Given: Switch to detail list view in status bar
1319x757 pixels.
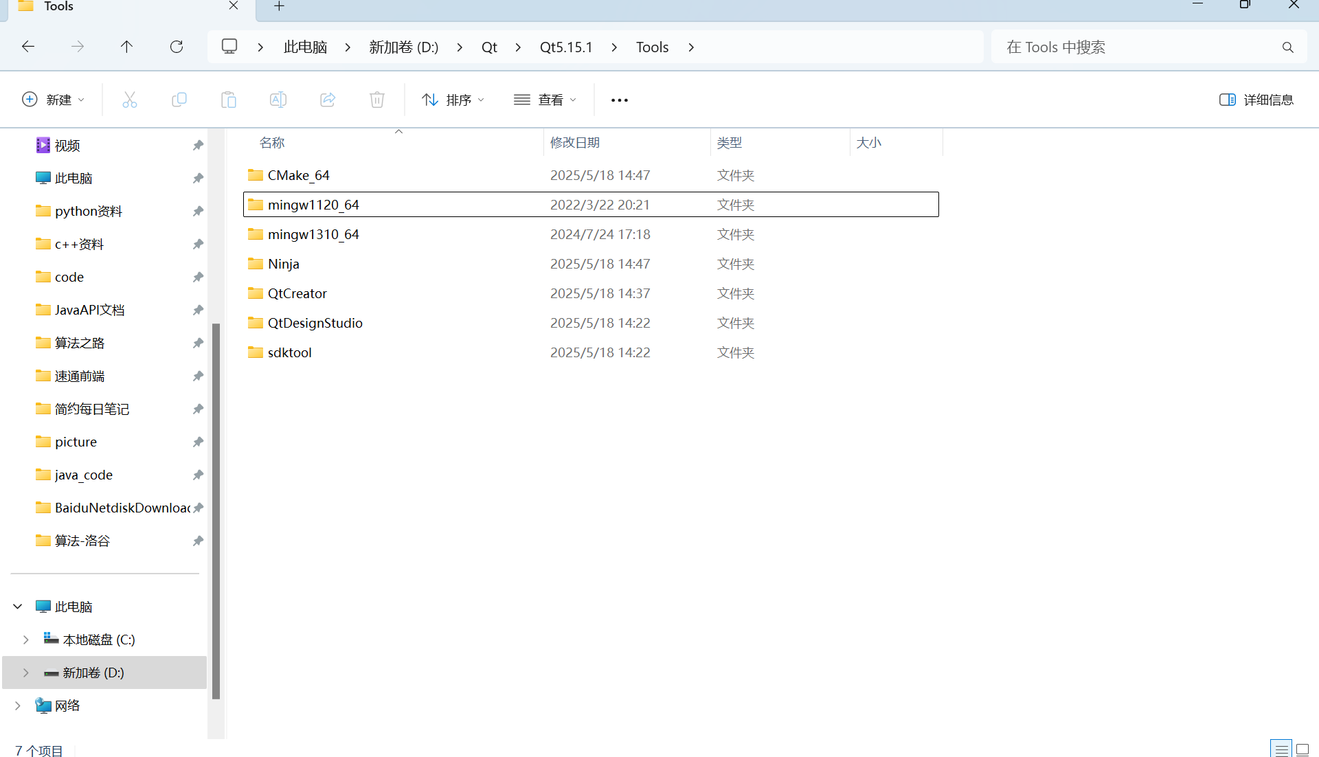Looking at the screenshot, I should click(x=1281, y=749).
